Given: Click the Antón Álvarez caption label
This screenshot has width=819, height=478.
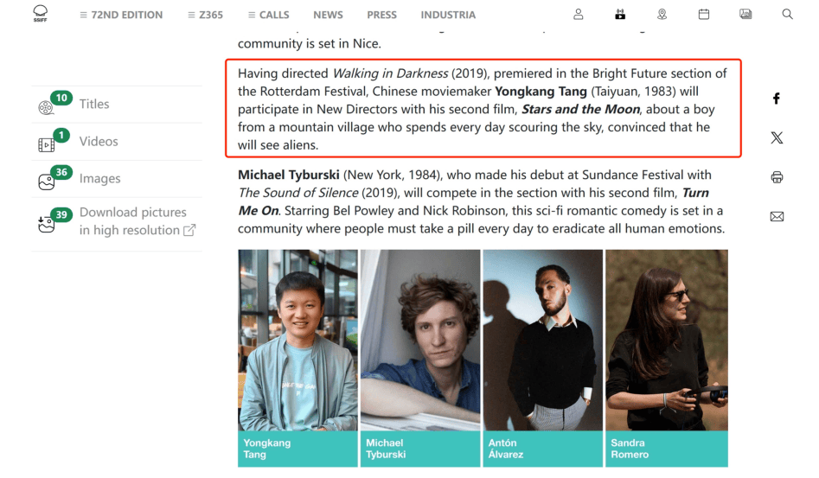Looking at the screenshot, I should click(543, 449).
